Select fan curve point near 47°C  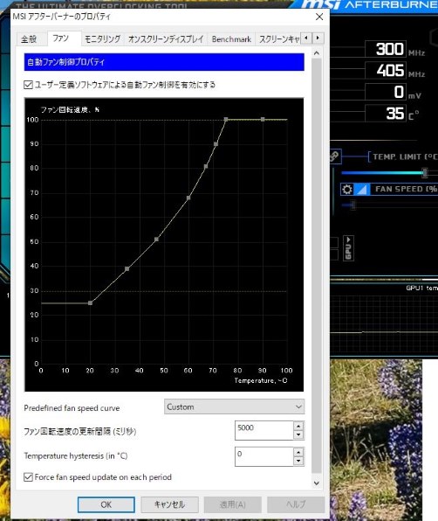coord(156,240)
